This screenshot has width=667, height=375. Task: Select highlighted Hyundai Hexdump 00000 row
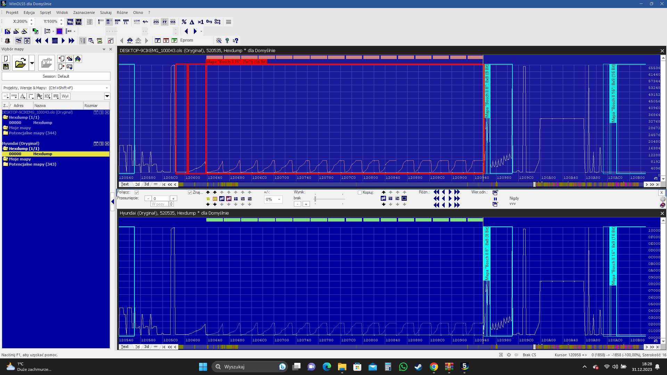coord(56,154)
